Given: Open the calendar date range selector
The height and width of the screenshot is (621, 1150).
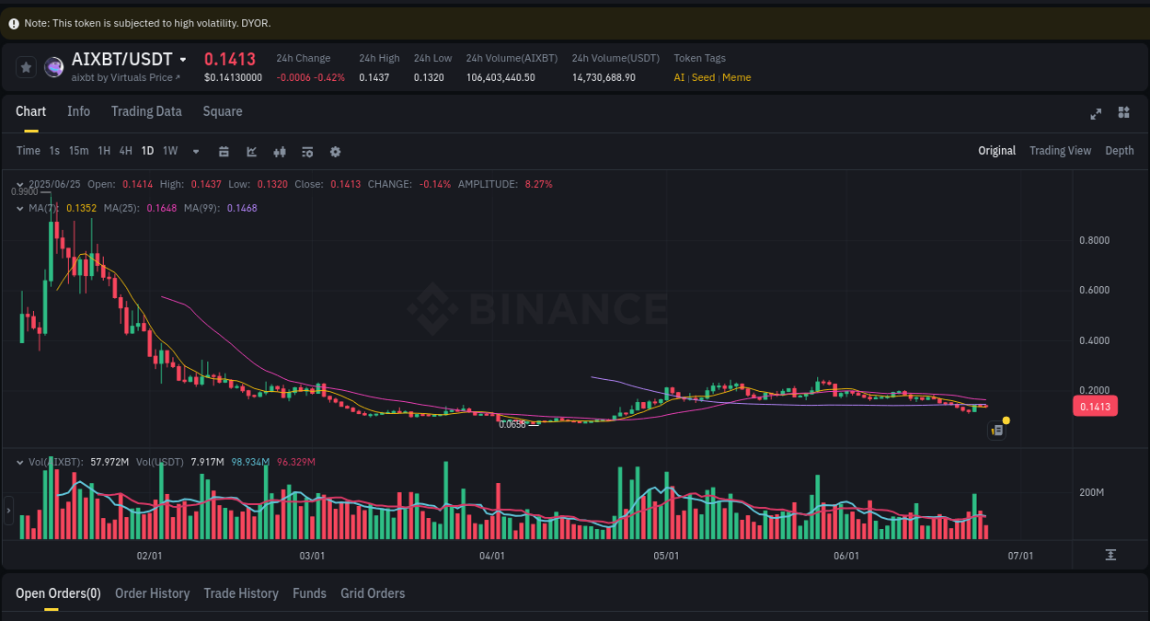Looking at the screenshot, I should point(224,151).
